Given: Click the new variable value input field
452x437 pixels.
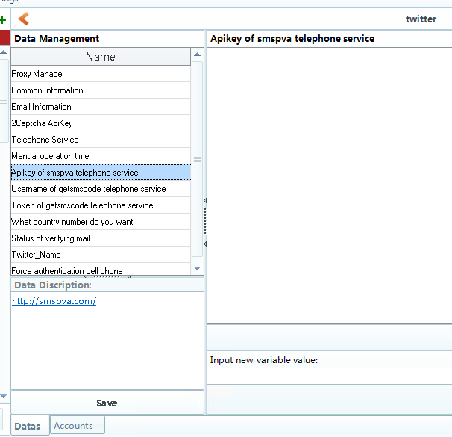Looking at the screenshot, I should tap(329, 376).
